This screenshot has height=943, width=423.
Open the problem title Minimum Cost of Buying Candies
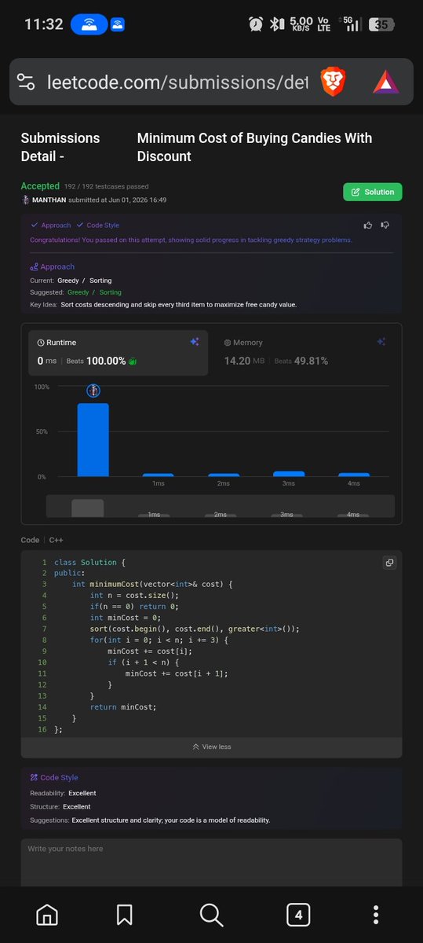pyautogui.click(x=254, y=147)
